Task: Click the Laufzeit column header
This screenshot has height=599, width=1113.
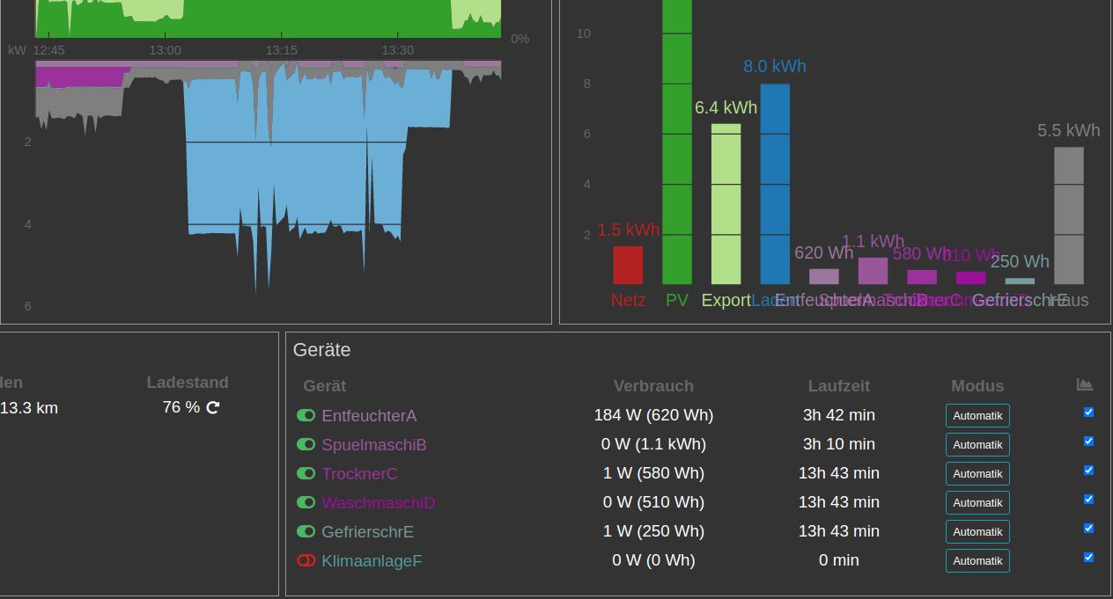Action: pyautogui.click(x=839, y=386)
